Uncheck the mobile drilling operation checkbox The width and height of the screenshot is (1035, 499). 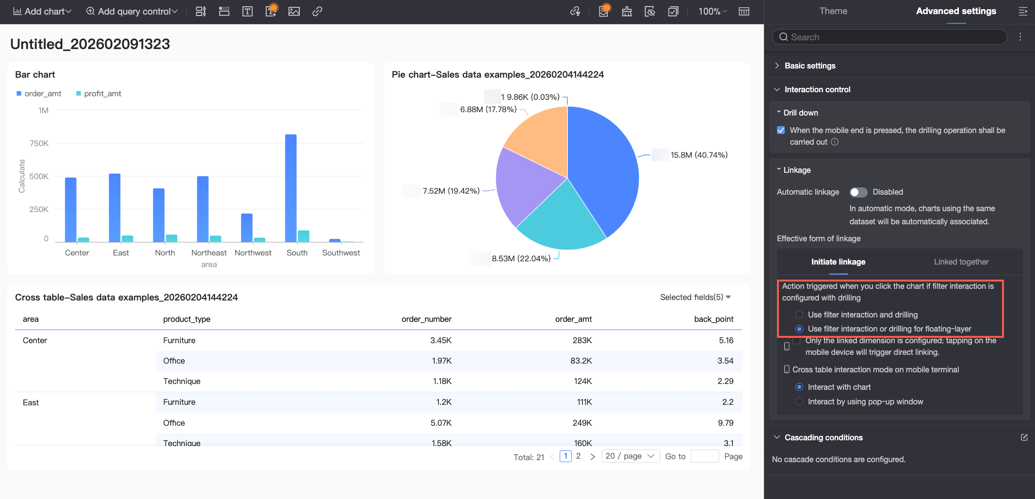click(x=781, y=130)
